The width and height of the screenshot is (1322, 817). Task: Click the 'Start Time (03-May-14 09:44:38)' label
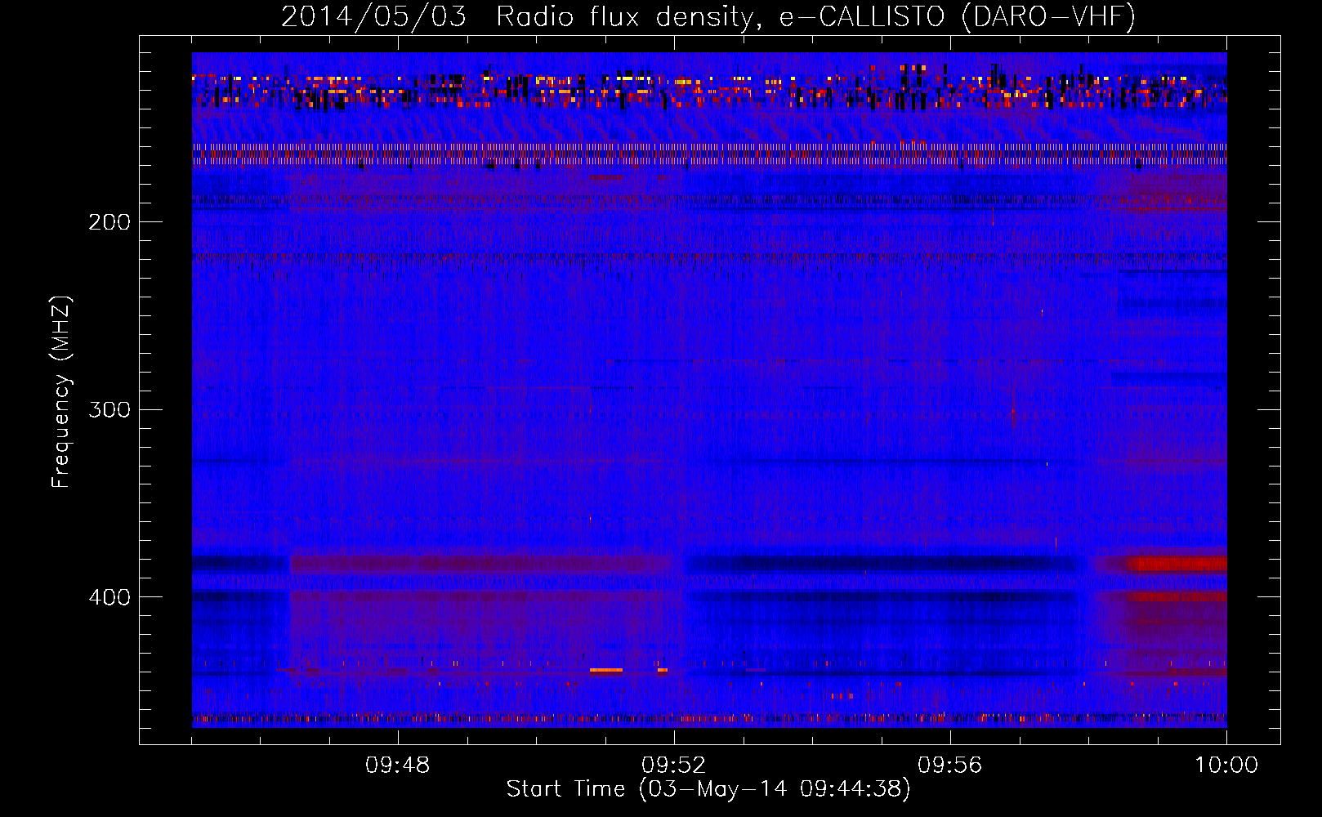point(708,789)
